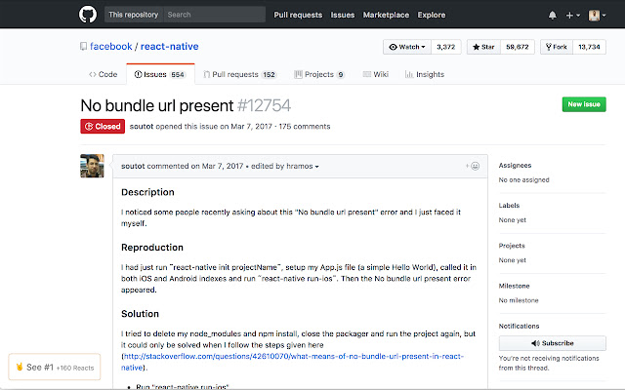Click the repository book icon
The width and height of the screenshot is (625, 390).
tap(83, 47)
